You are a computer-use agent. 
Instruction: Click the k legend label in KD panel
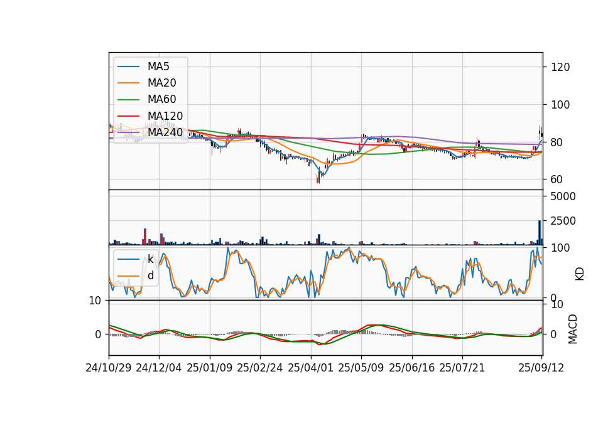150,259
